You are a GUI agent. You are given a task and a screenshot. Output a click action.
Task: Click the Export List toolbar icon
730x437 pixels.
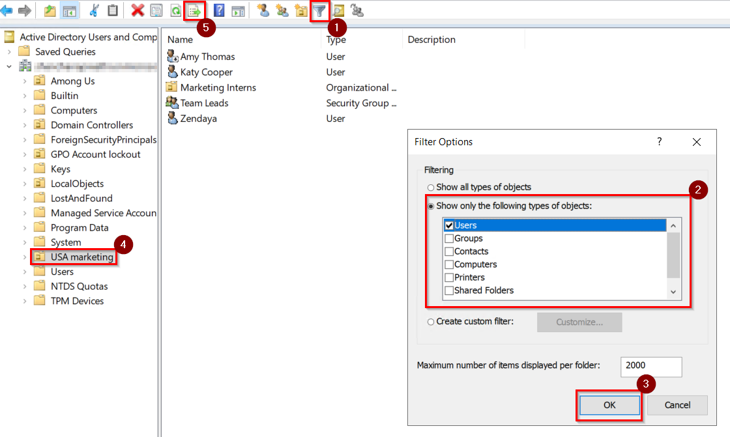pos(194,10)
